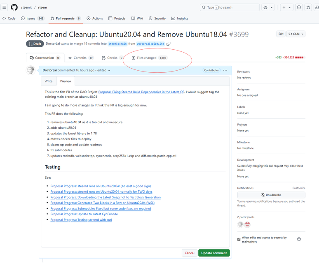Click the DoctorLai:pipeline branch link
The height and width of the screenshot is (263, 319).
(150, 44)
